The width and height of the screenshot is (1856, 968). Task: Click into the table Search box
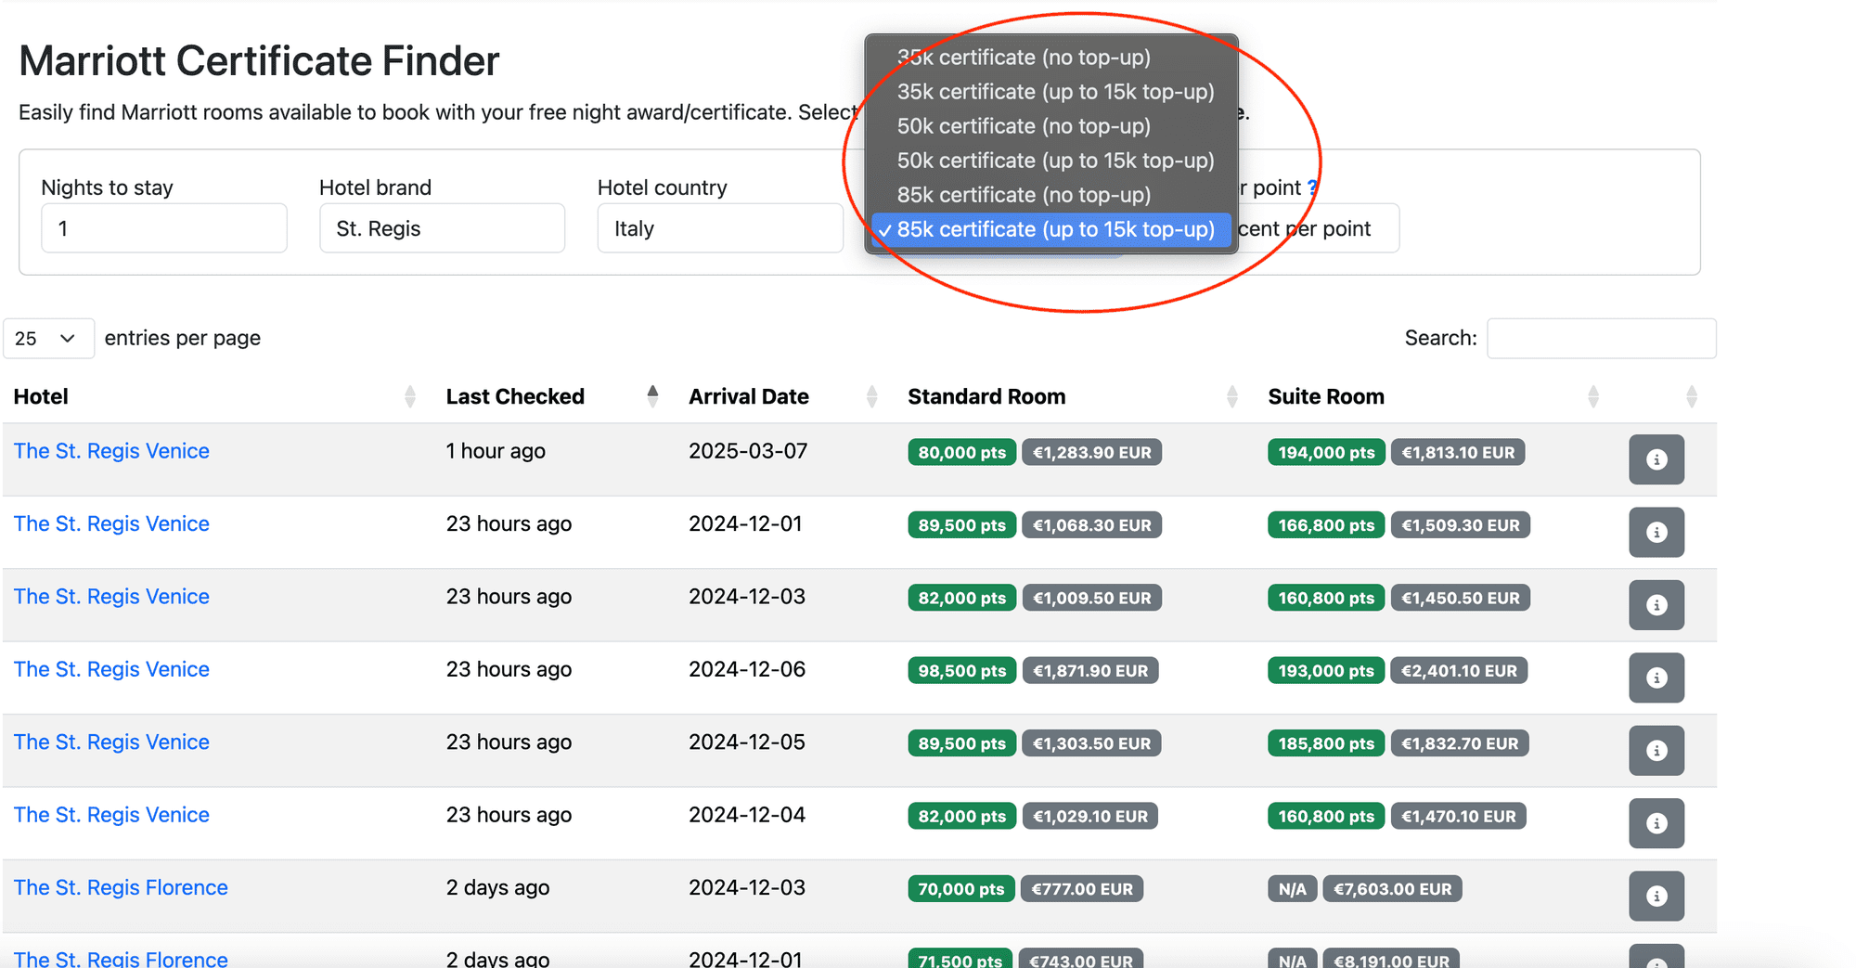tap(1602, 338)
